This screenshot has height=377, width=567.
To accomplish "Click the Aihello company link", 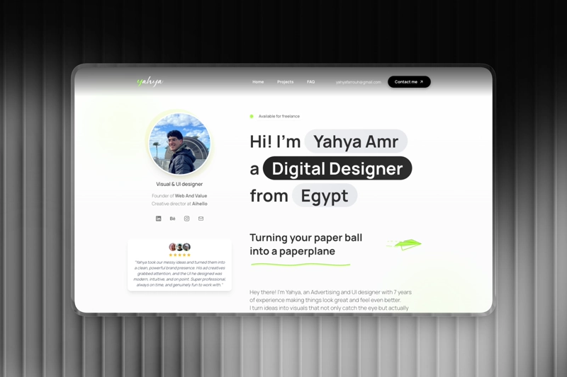I will coord(200,204).
